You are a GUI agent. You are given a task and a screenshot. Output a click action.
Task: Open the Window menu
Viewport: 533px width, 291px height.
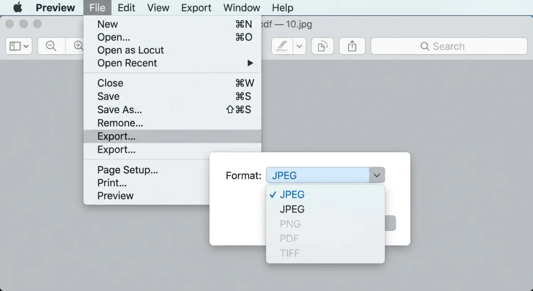(x=242, y=8)
